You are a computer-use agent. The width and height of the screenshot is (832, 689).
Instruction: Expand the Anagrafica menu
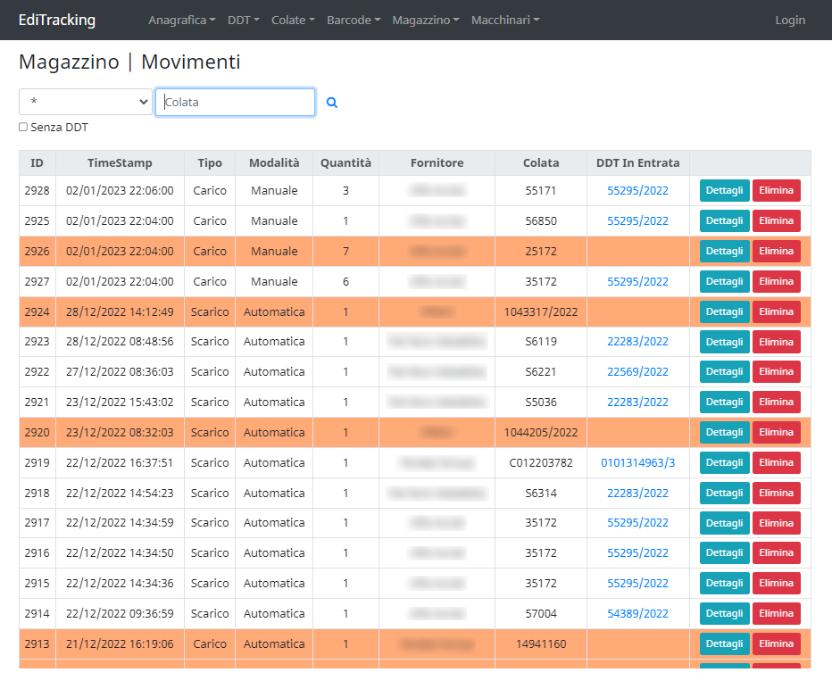click(x=182, y=20)
